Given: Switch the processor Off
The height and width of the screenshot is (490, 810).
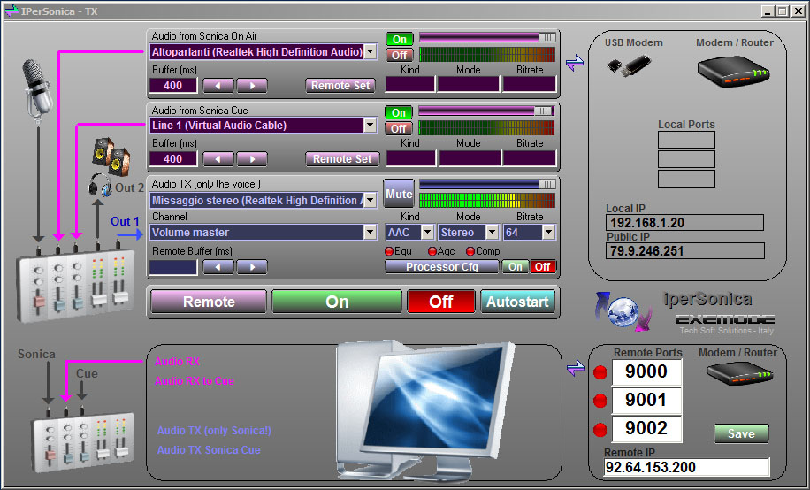Looking at the screenshot, I should click(x=543, y=267).
